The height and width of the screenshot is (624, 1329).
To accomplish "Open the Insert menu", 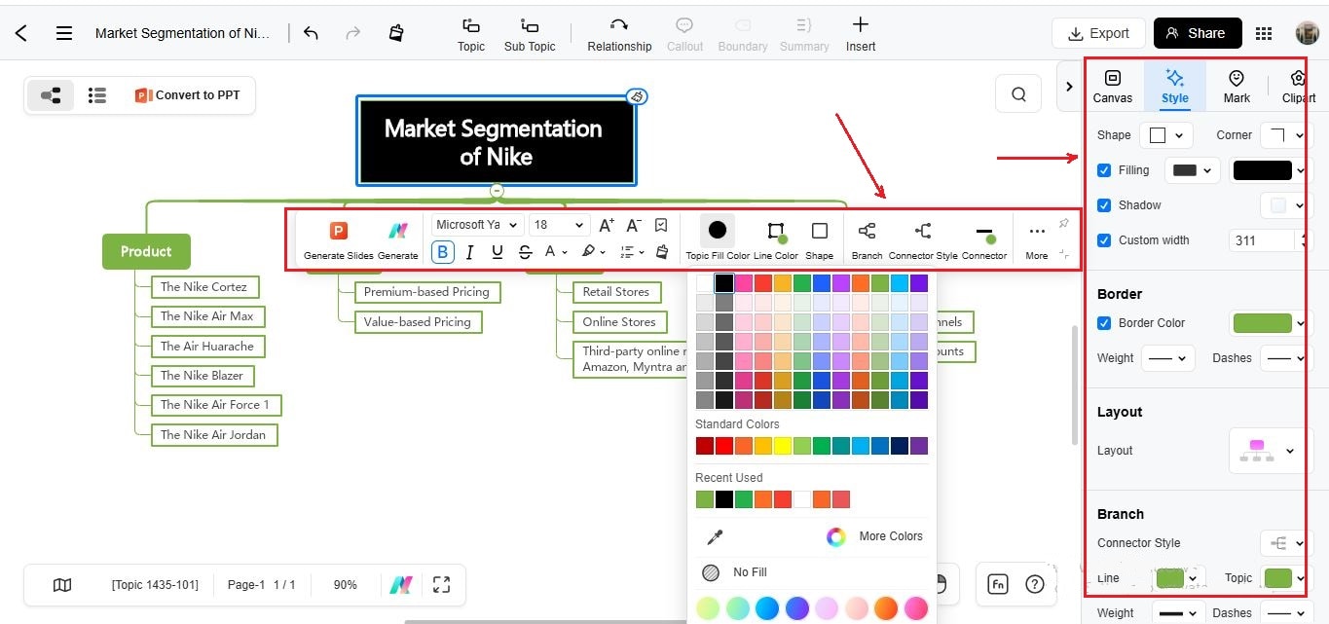I will click(x=861, y=34).
